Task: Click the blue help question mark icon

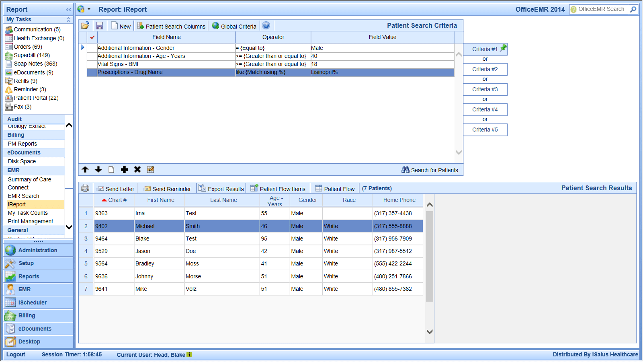Action: click(x=266, y=26)
